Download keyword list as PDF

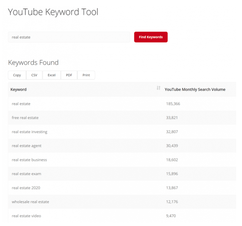click(69, 75)
